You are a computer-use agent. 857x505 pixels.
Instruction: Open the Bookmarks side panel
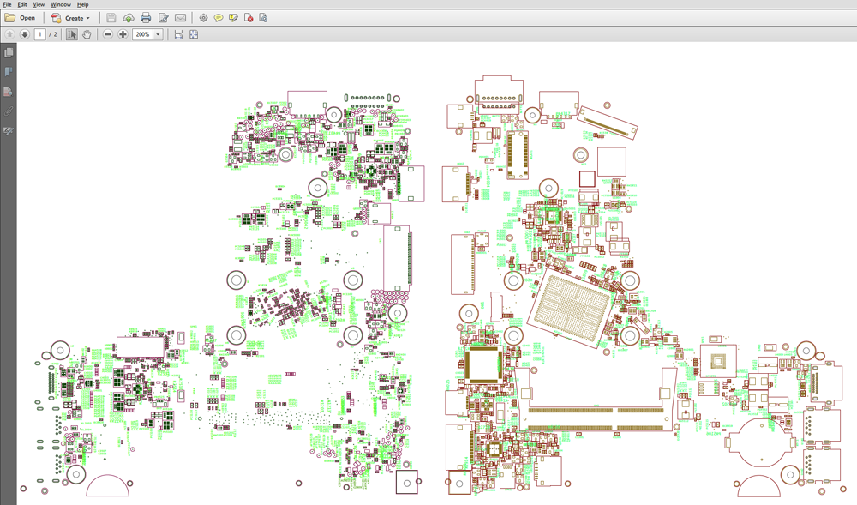(x=9, y=72)
